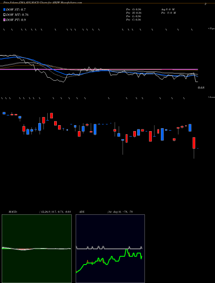Select the 'DOW PT: 0.9' legend label
This screenshot has width=215, height=283.
click(16, 20)
